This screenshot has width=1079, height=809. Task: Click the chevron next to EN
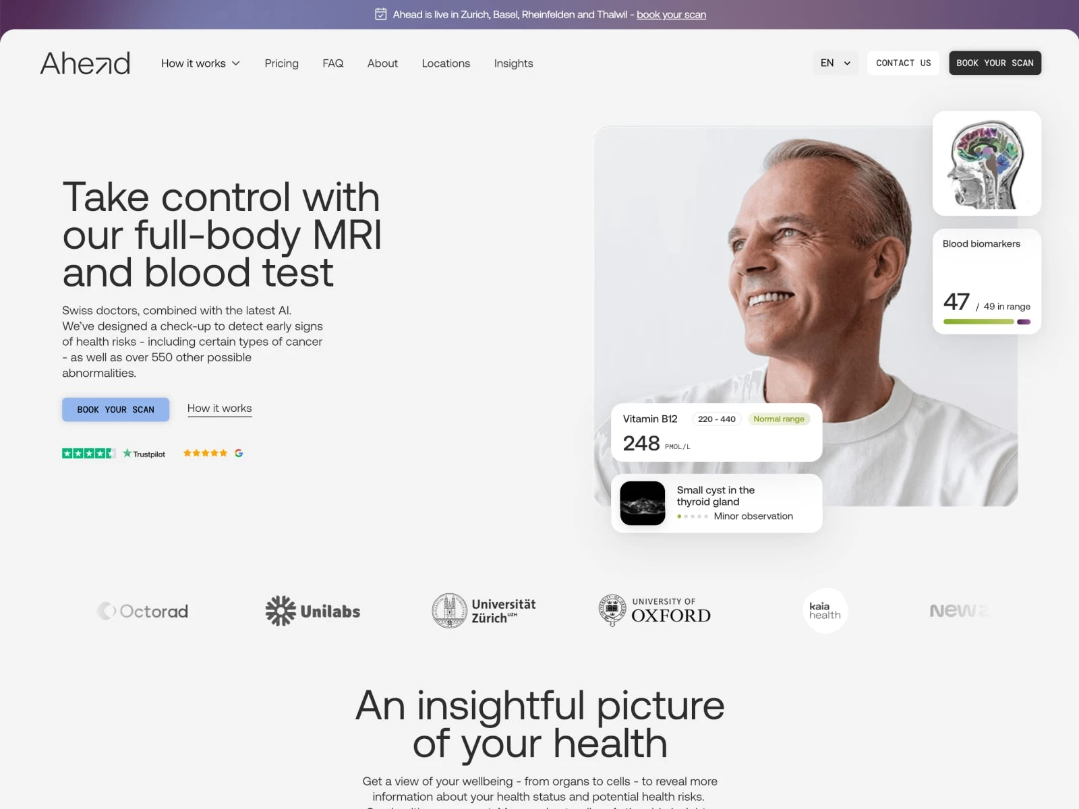tap(847, 63)
